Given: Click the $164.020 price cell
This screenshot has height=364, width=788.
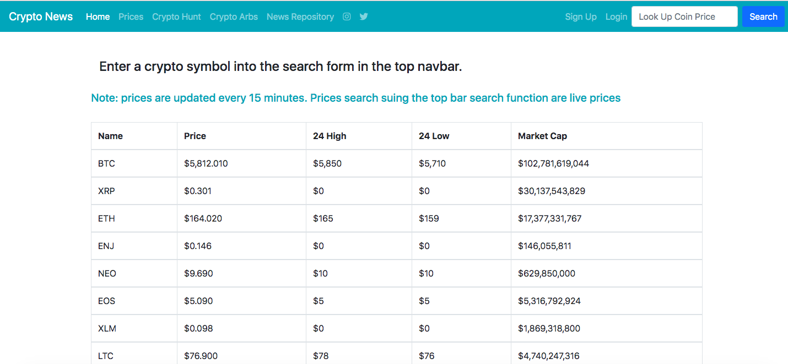Looking at the screenshot, I should (241, 218).
